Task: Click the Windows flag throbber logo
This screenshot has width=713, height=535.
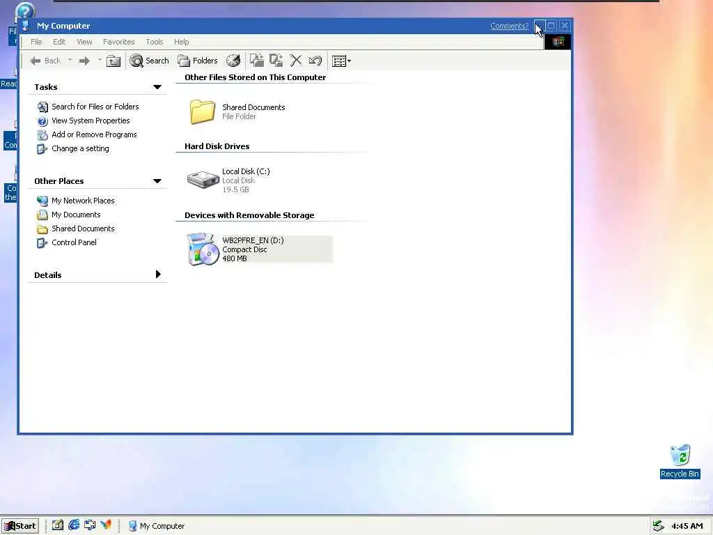Action: pyautogui.click(x=558, y=42)
